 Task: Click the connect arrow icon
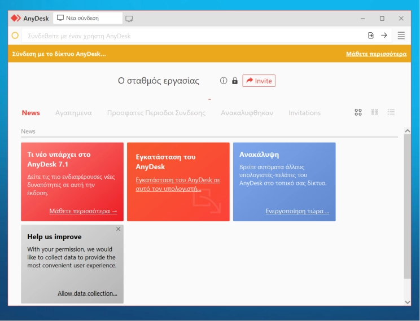tap(384, 36)
